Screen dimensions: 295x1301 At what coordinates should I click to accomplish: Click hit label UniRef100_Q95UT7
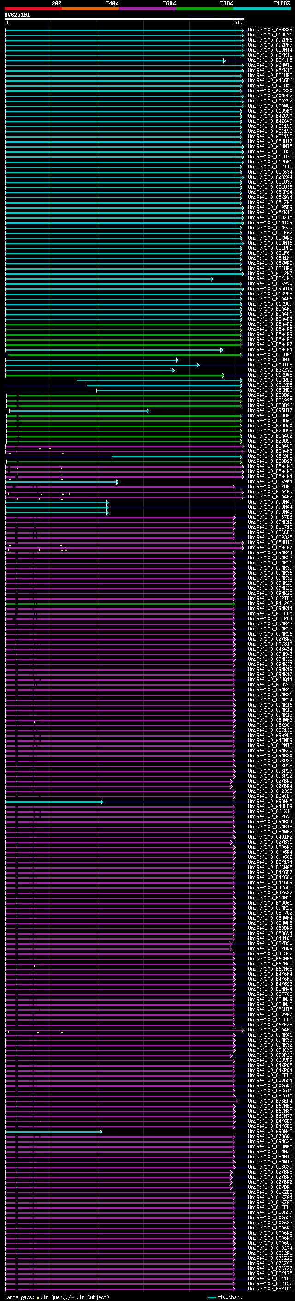270,411
